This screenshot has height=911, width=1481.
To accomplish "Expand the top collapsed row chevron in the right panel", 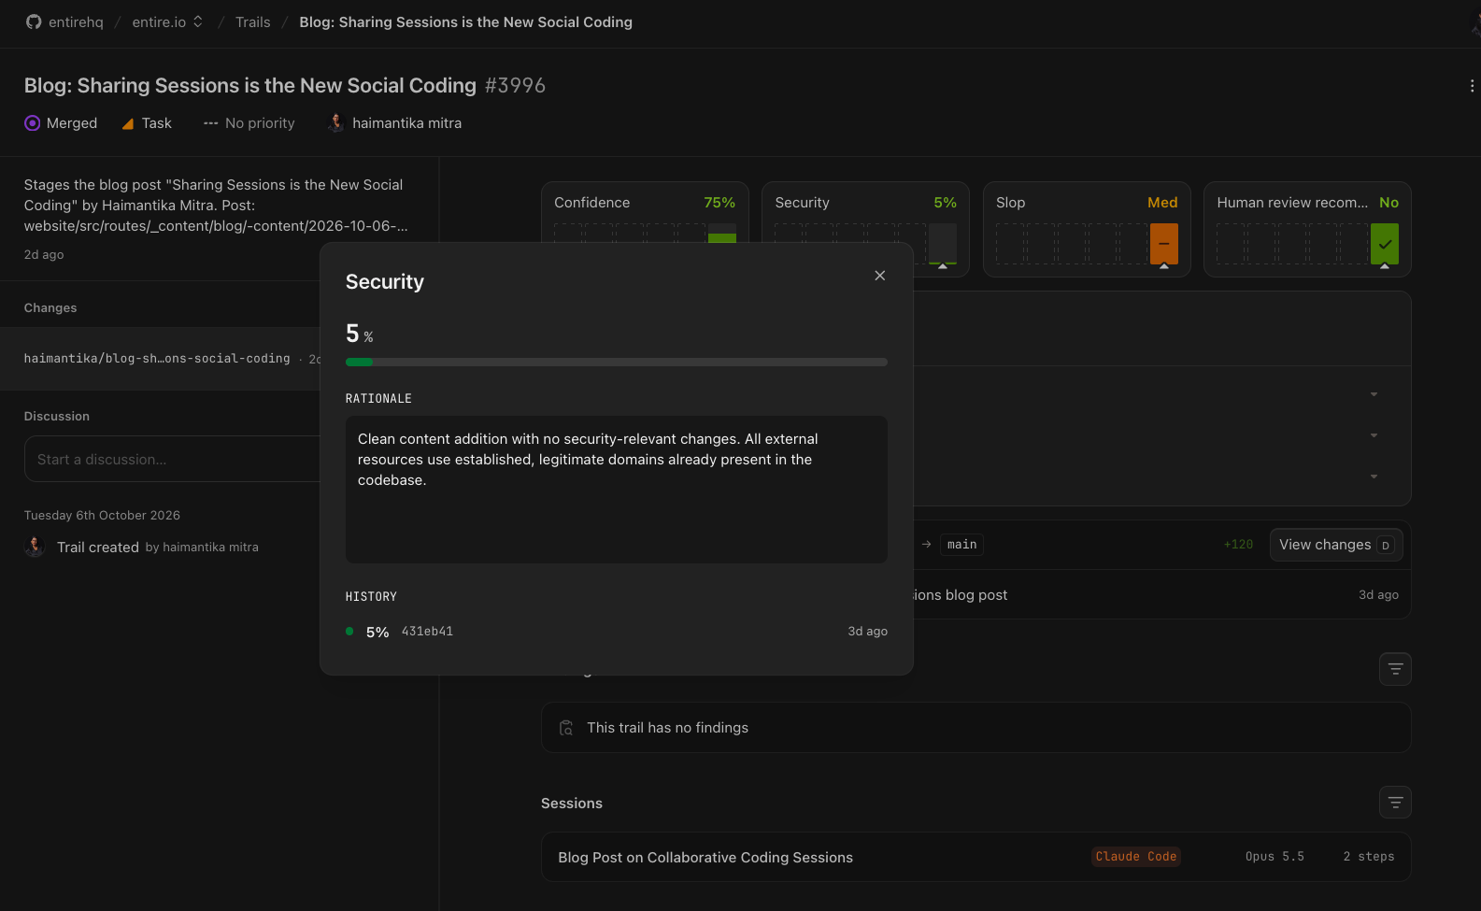I will [1374, 394].
